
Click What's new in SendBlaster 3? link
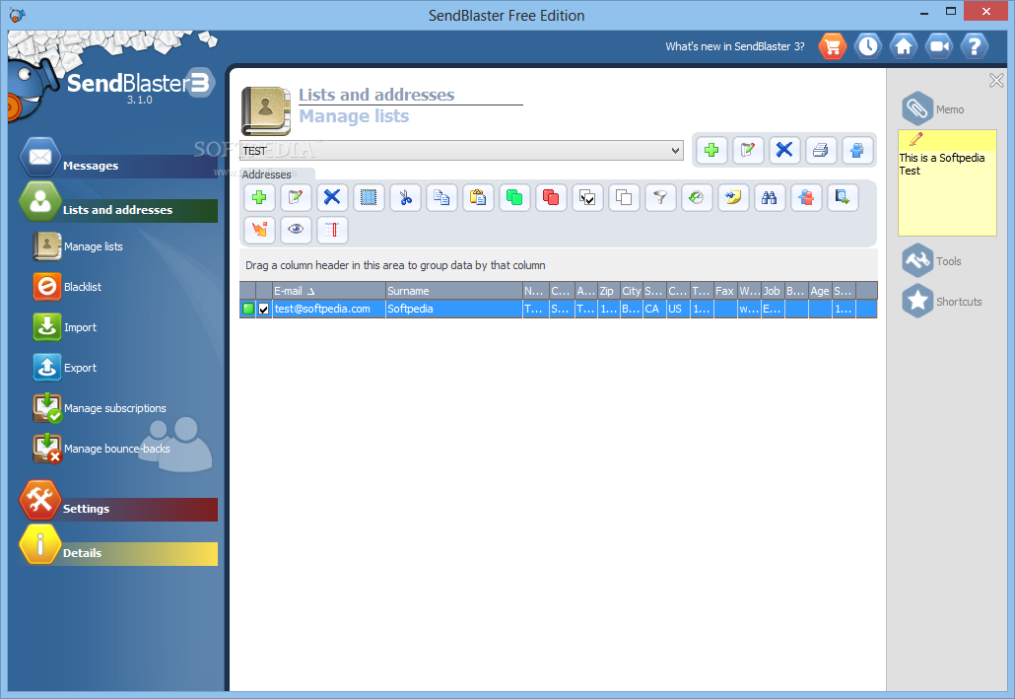click(x=735, y=46)
